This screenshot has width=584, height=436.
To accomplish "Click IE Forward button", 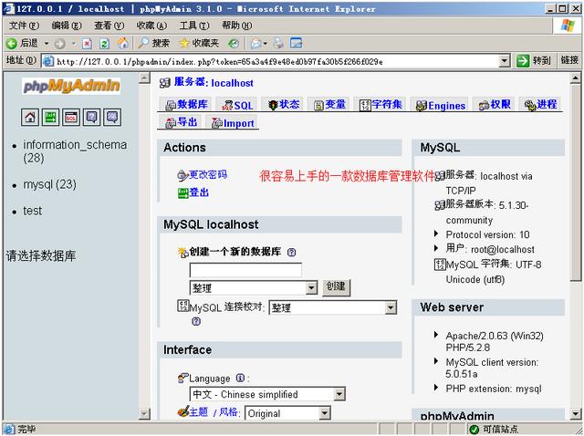I will (x=59, y=44).
